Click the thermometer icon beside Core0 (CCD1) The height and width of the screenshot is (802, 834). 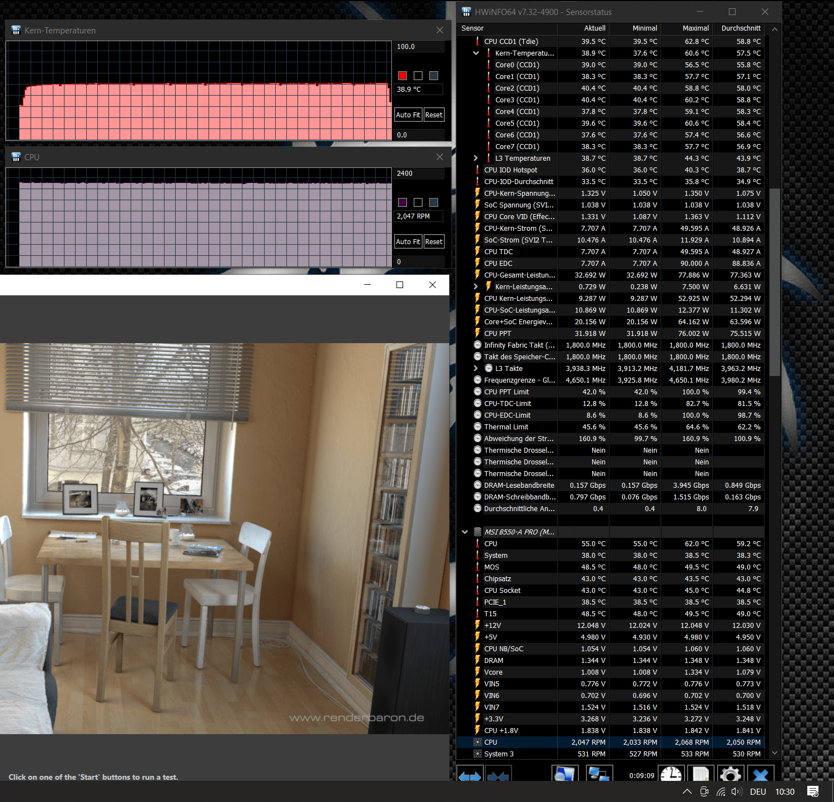click(x=489, y=65)
